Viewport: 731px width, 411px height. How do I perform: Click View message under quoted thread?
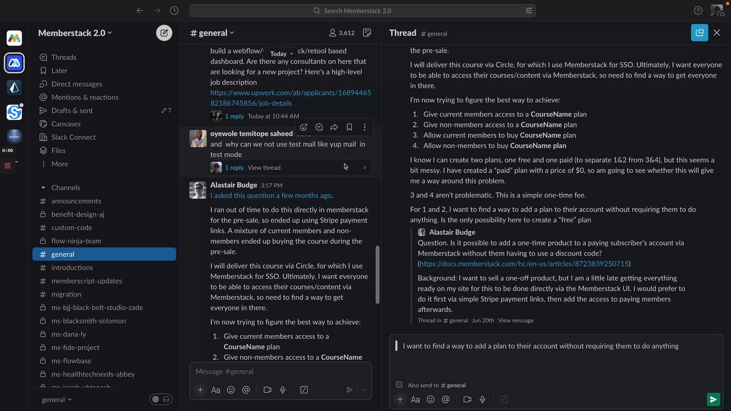click(x=516, y=320)
